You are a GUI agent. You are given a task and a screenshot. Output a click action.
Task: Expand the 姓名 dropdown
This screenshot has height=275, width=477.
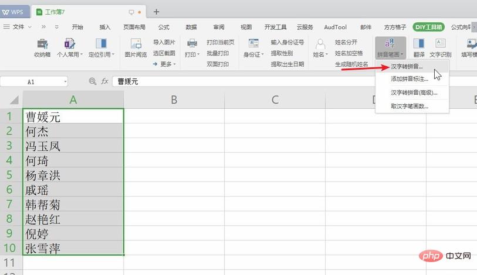320,54
